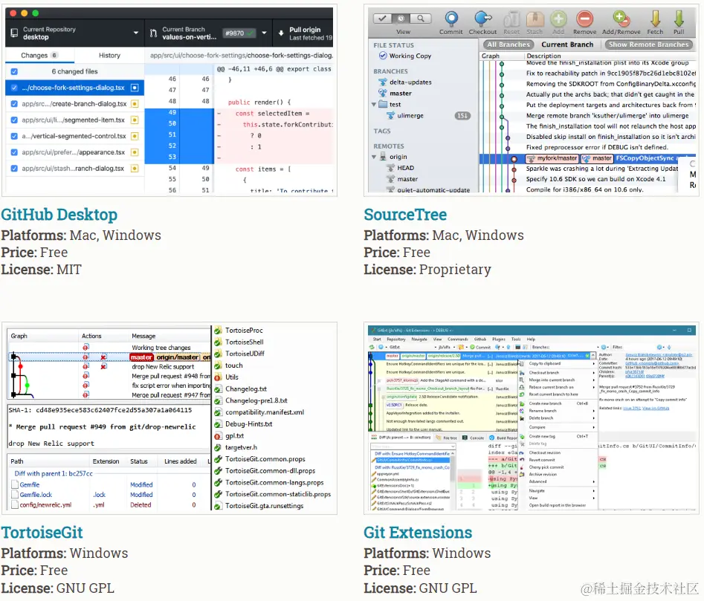Click modified status icon beside create-branch-dialog.tsx
Image resolution: width=704 pixels, height=601 pixels.
pyautogui.click(x=135, y=104)
